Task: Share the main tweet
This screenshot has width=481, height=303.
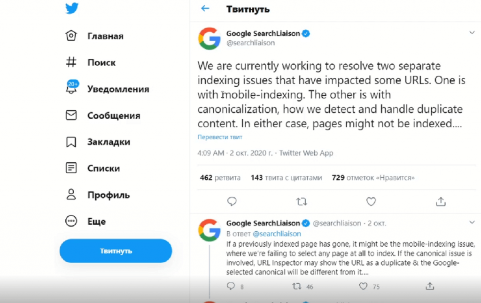Action: [x=441, y=201]
